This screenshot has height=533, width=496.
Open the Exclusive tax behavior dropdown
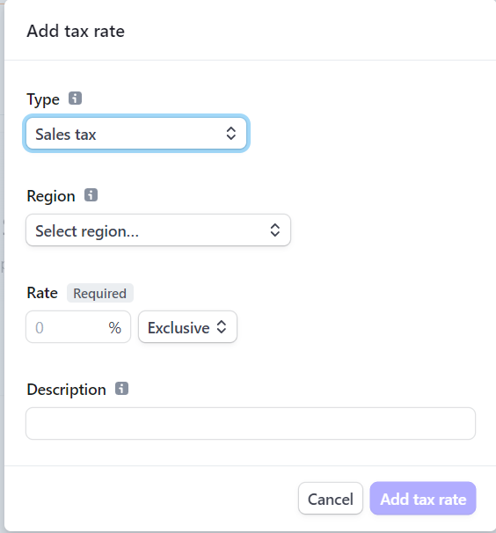(x=187, y=327)
